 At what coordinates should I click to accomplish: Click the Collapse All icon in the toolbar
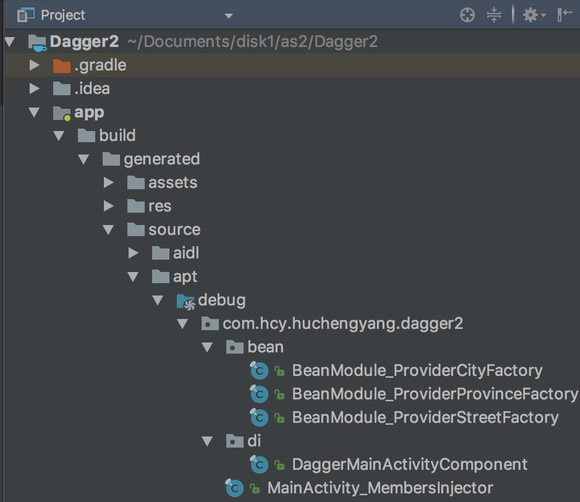[x=494, y=15]
